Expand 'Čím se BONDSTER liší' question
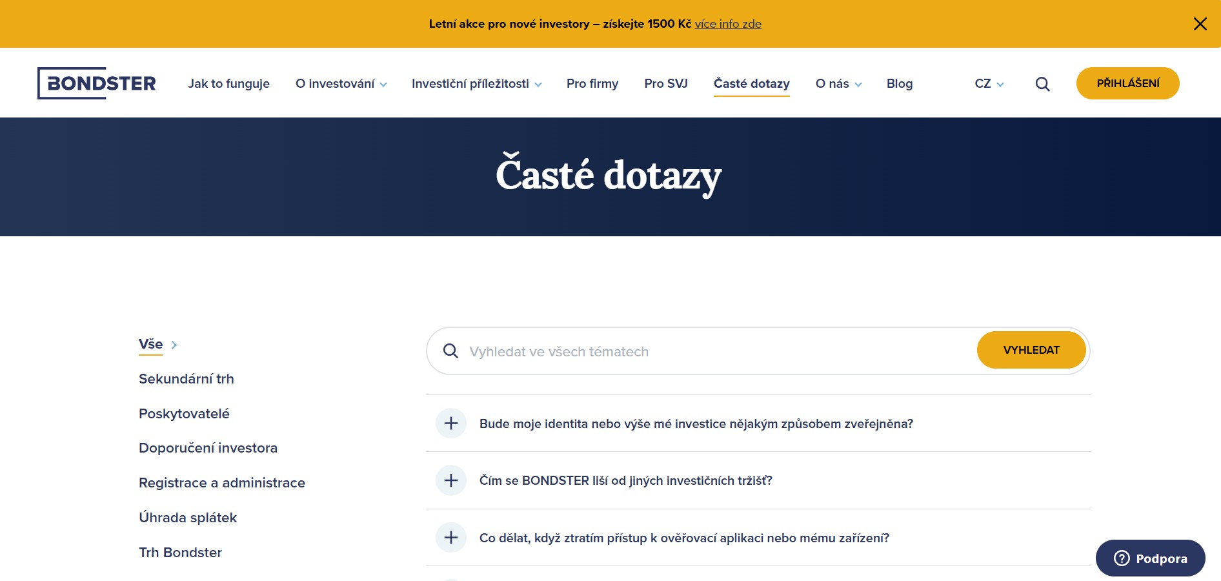Image resolution: width=1221 pixels, height=581 pixels. 758,480
